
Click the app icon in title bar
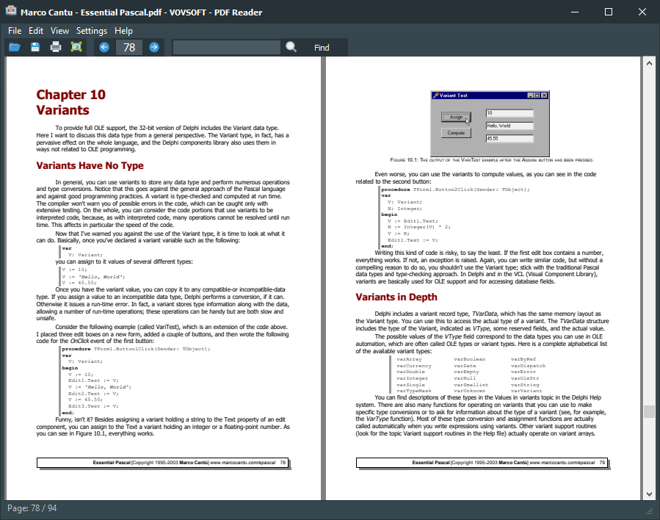pyautogui.click(x=10, y=12)
